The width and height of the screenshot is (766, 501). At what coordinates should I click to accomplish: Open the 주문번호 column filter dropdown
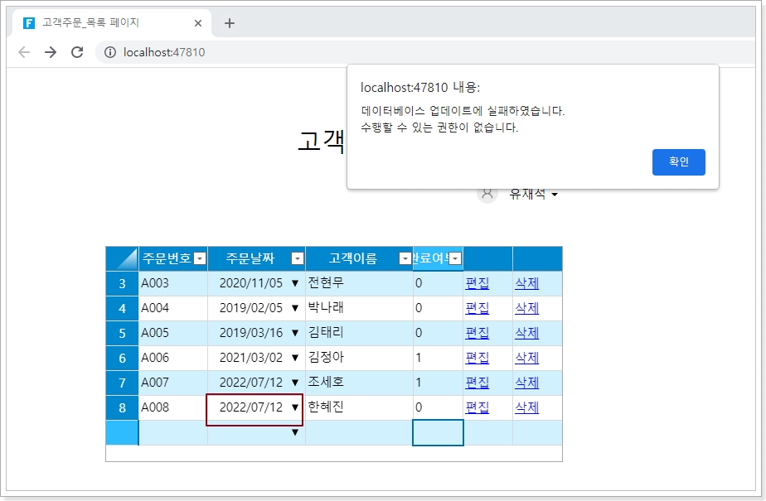199,259
